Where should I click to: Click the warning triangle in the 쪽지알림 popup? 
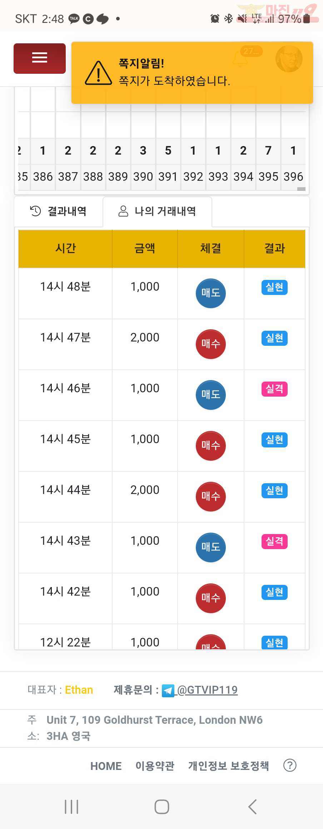point(98,73)
